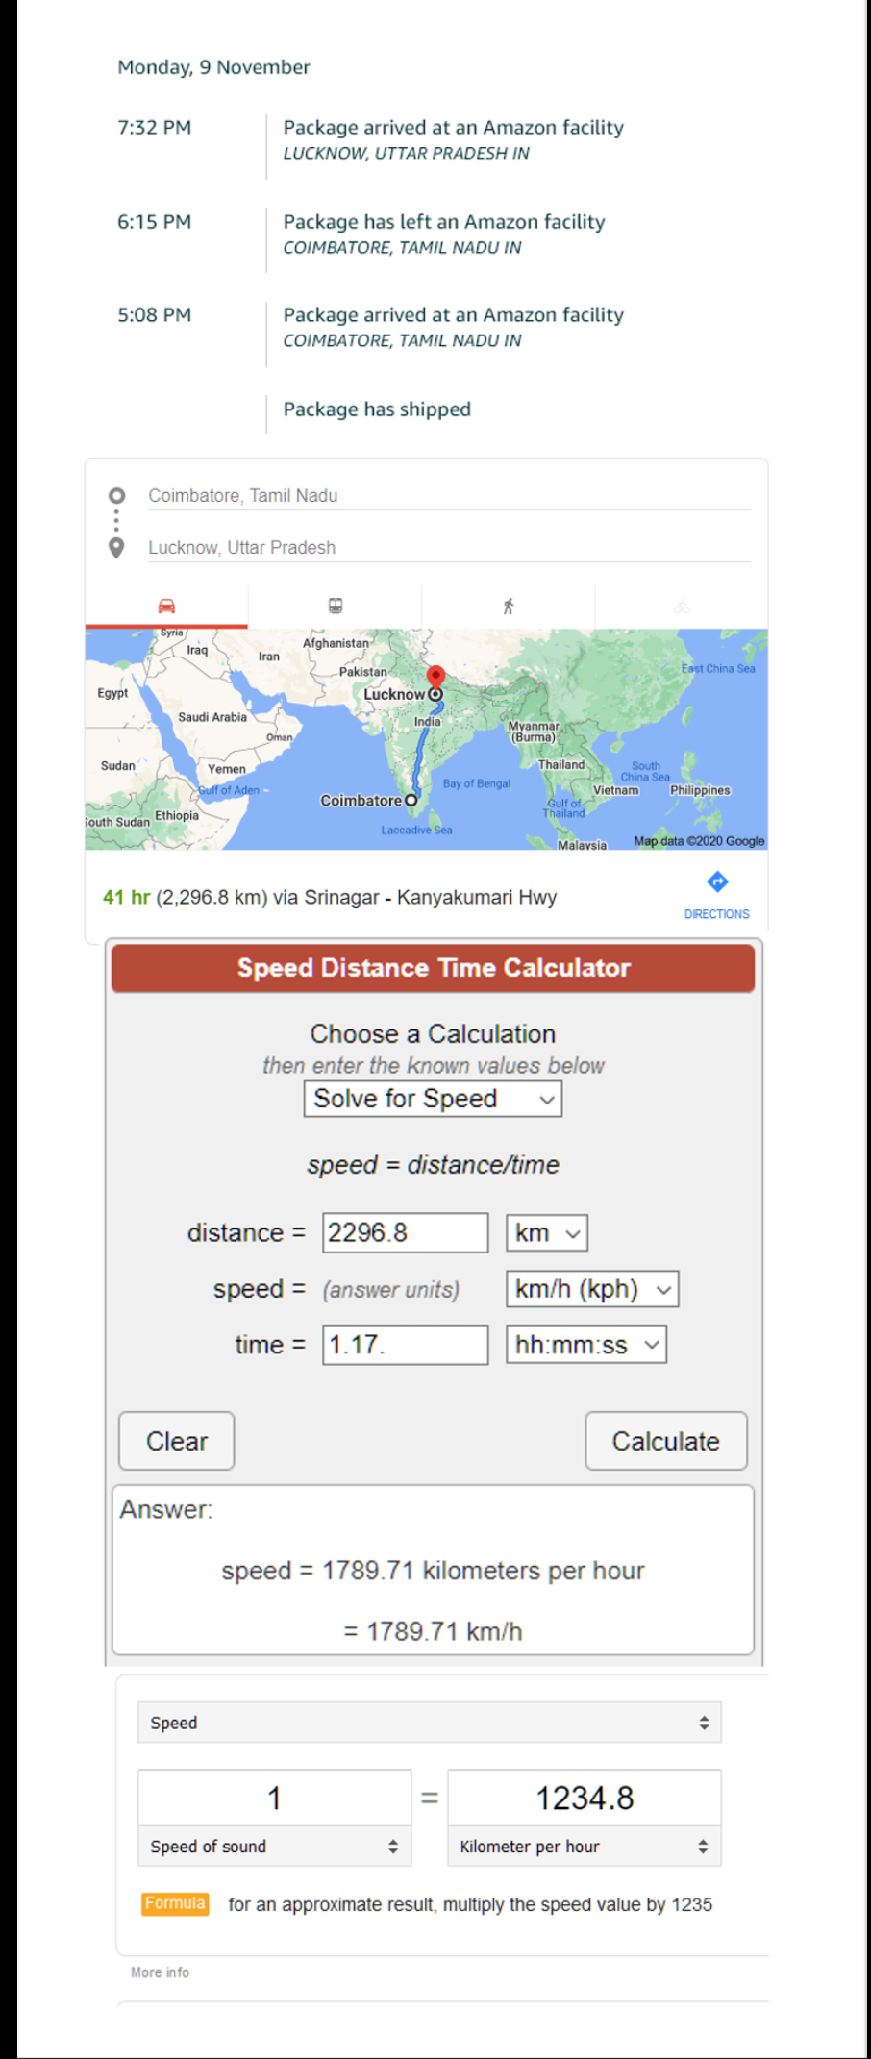Screen dimensions: 871x2059
Task: Click the More info link
Action: [x=160, y=1972]
